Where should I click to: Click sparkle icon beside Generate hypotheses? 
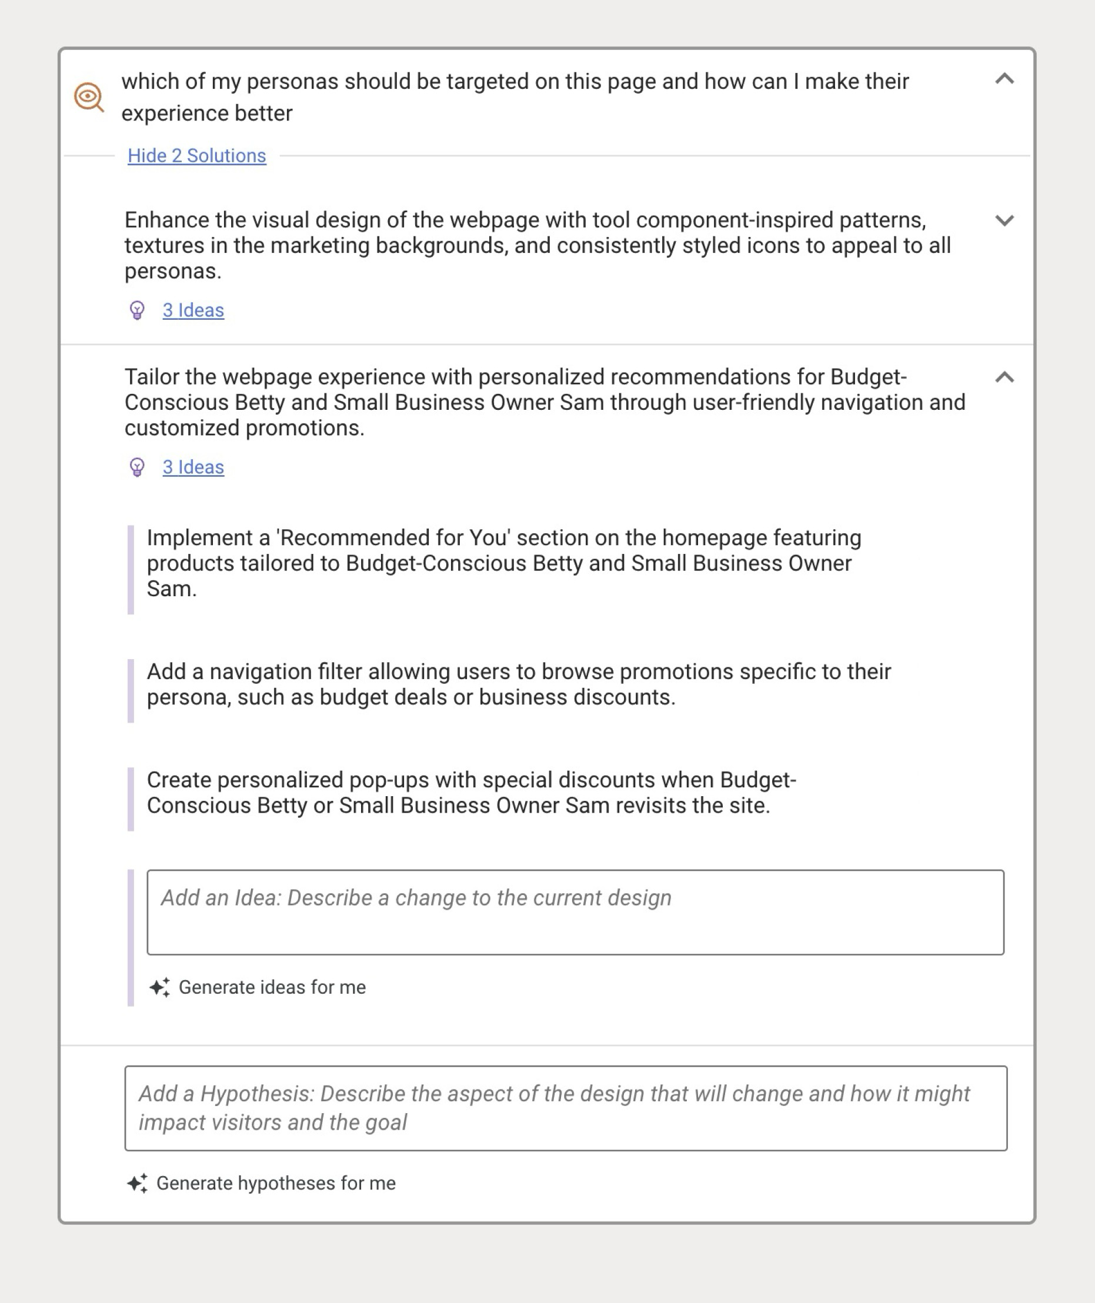pyautogui.click(x=137, y=1183)
